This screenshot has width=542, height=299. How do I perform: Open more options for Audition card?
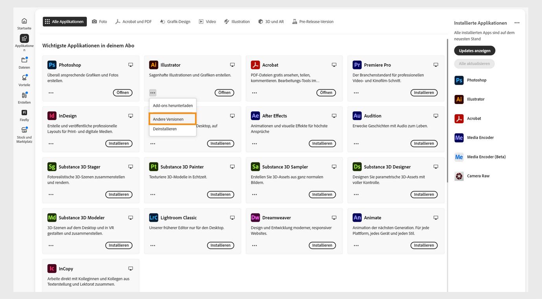pos(356,144)
